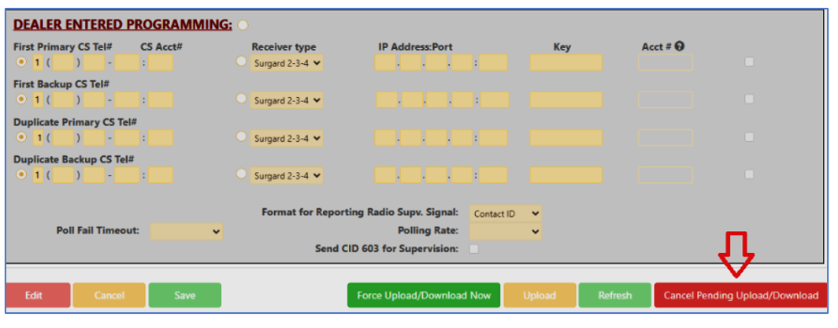Click the First Primary CS Acct# field

[x=160, y=63]
